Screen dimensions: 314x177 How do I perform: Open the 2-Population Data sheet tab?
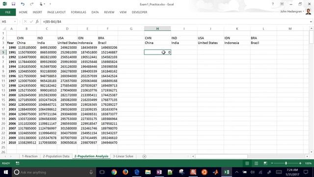[56, 156]
